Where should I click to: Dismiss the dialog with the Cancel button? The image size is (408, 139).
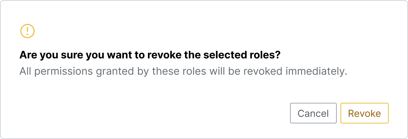tap(313, 113)
